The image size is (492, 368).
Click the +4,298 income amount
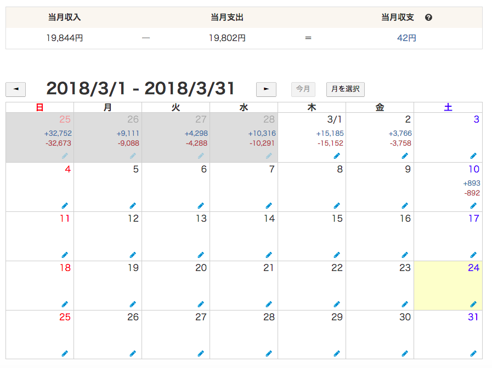coord(196,134)
